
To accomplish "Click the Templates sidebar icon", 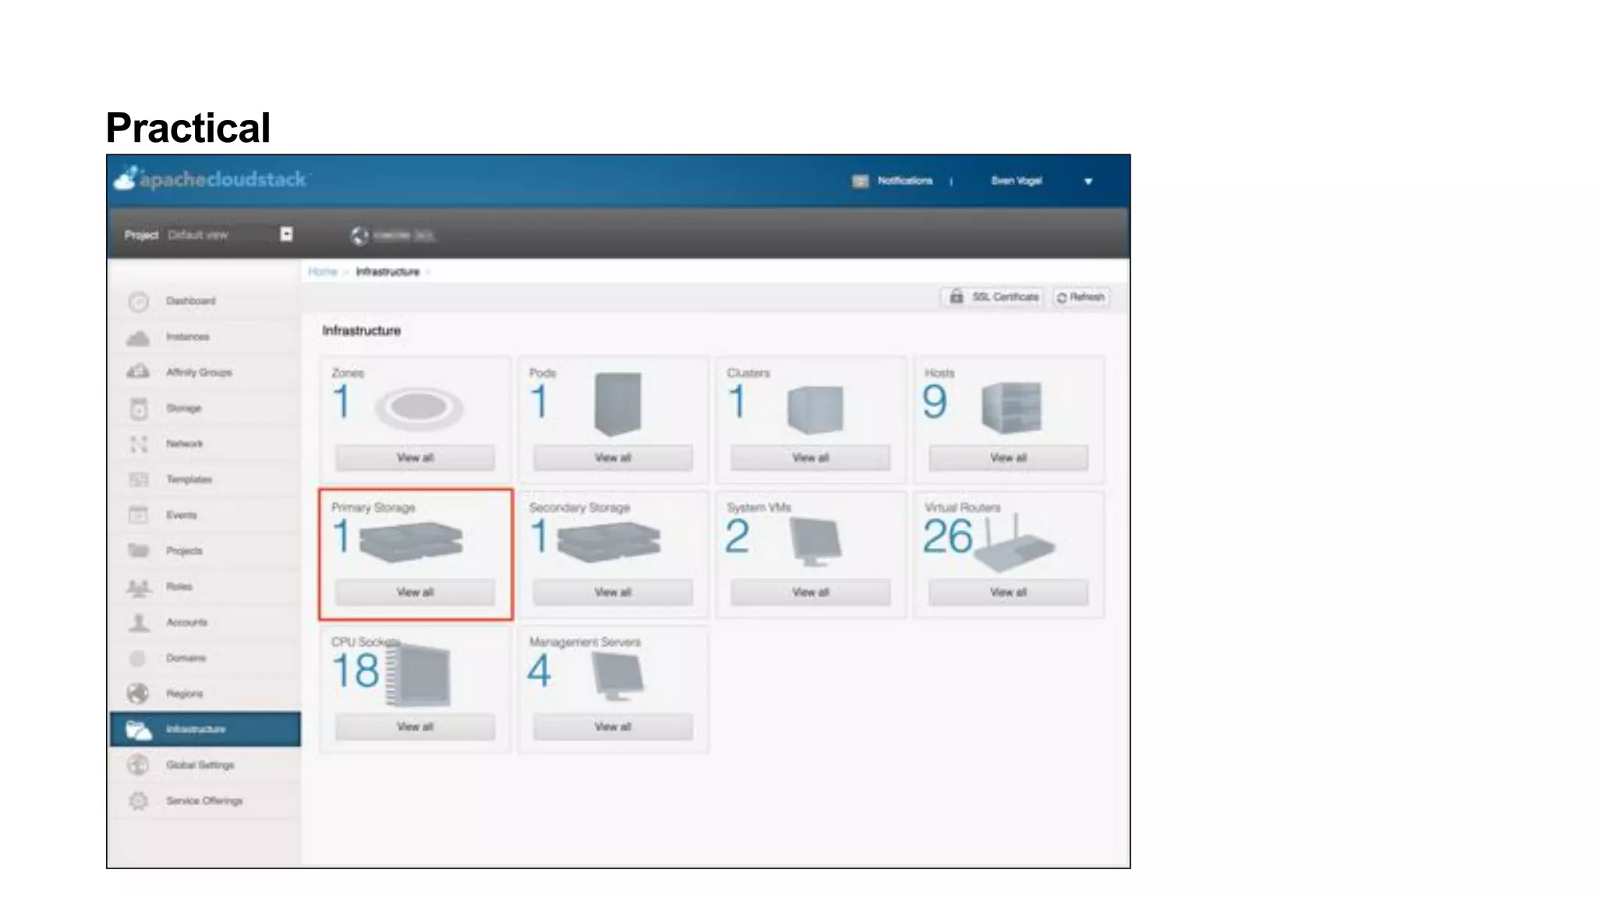I will coord(139,479).
